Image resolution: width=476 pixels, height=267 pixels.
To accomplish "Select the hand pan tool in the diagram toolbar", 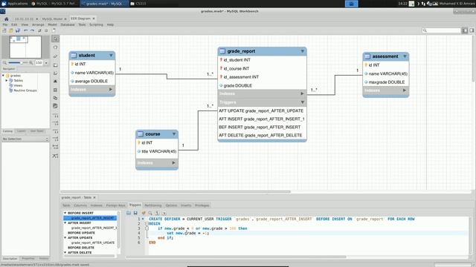I will 55,47.
